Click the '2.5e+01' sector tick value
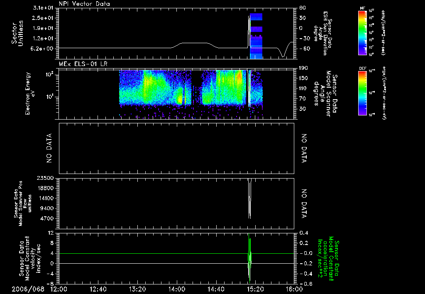The image size is (425, 294). [43, 18]
